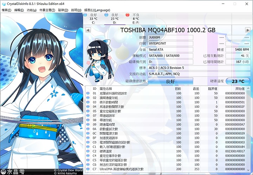Click the features field S.M.A.R.T., APM, NCQ
This screenshot has height=175, width=253.
tap(199, 74)
